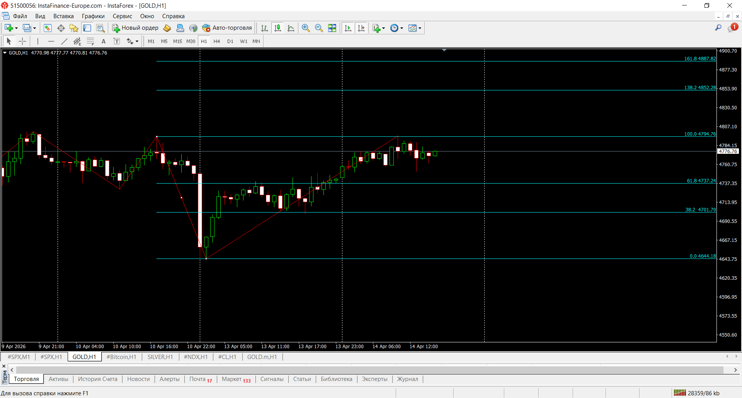This screenshot has height=398, width=742.
Task: Open the Сервис menu
Action: [x=122, y=16]
